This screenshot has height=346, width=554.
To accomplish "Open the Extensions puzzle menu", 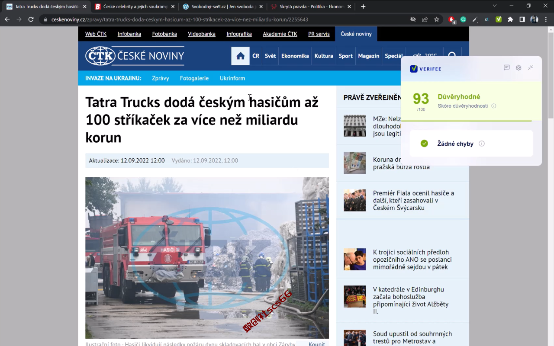I will point(510,19).
